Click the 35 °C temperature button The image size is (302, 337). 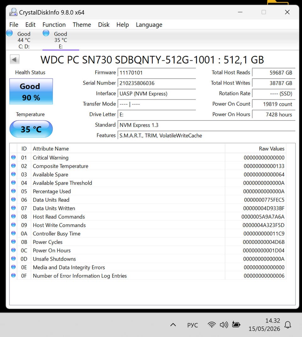click(x=31, y=129)
